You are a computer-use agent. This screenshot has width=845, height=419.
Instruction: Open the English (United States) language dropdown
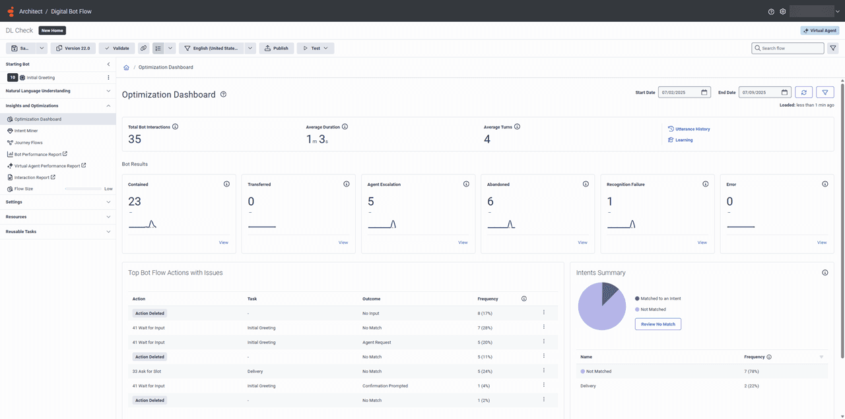click(250, 47)
